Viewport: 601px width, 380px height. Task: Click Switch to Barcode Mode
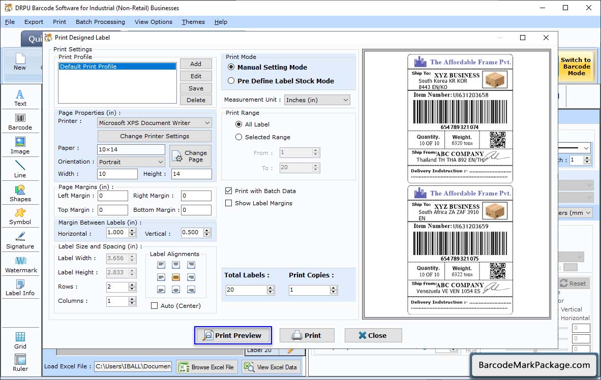point(576,67)
